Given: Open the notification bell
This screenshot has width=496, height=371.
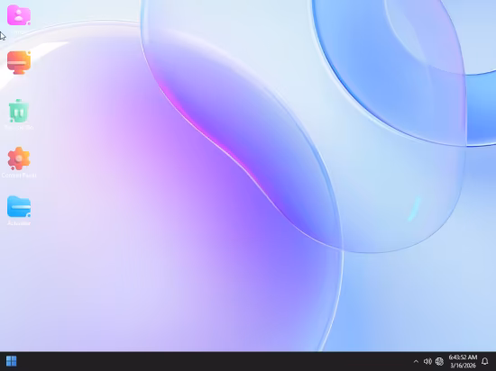Looking at the screenshot, I should [x=484, y=361].
